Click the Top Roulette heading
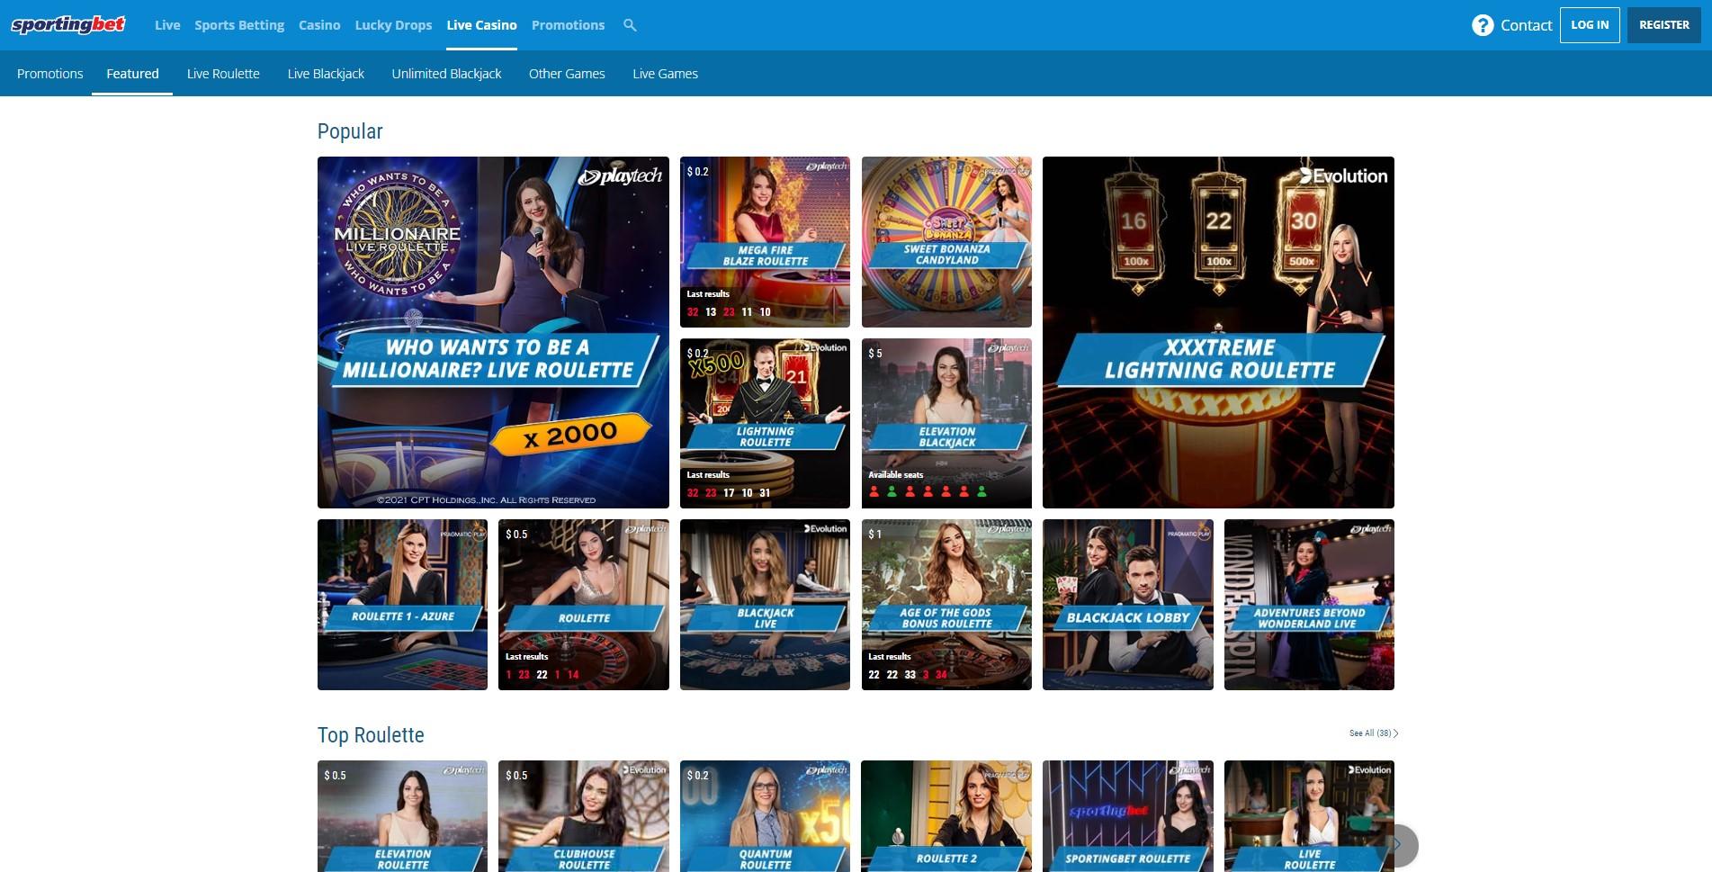This screenshot has width=1712, height=872. [x=371, y=735]
